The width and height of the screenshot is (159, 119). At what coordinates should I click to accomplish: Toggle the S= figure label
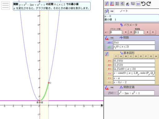110,73
